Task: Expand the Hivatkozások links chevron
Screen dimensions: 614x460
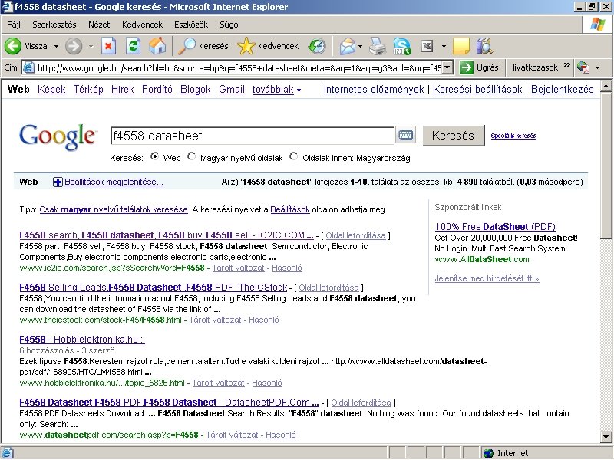Action: click(x=567, y=65)
